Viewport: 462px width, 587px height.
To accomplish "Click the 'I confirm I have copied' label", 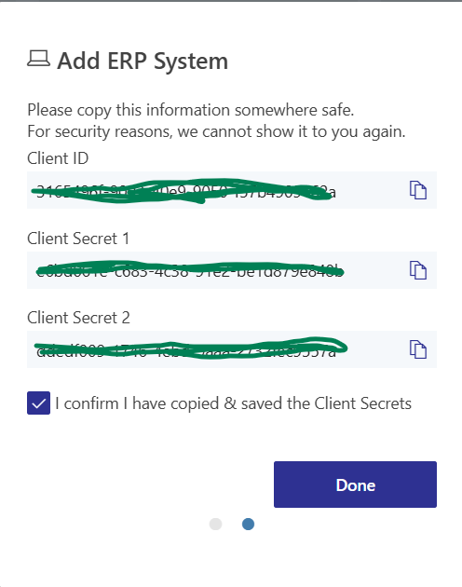I will [x=233, y=403].
